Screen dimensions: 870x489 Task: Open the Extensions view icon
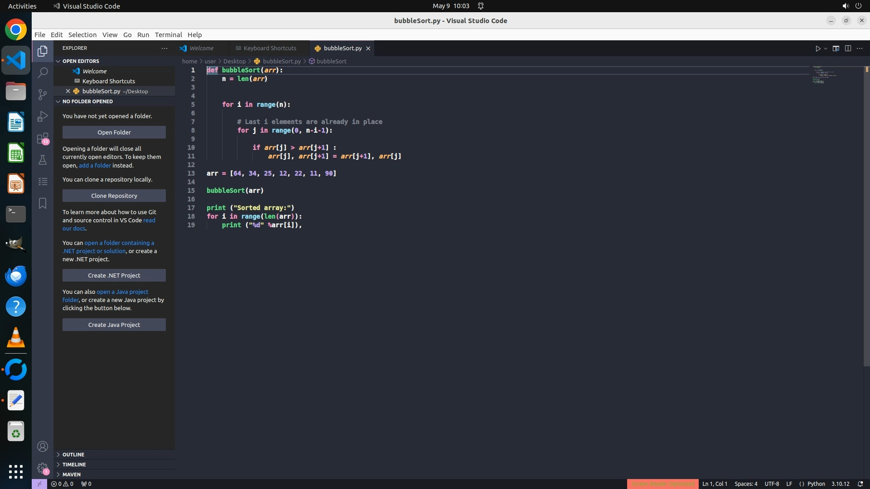43,138
